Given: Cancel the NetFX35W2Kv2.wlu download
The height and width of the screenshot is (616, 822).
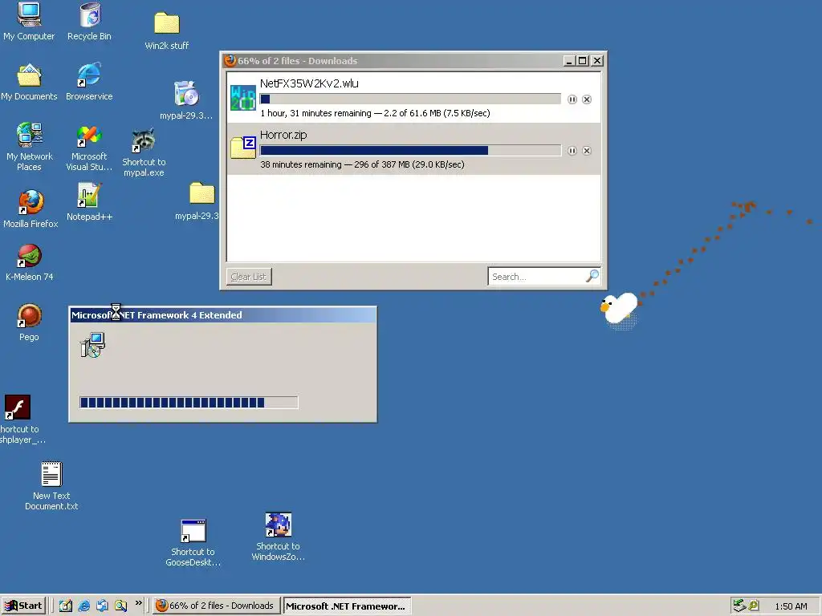Looking at the screenshot, I should [x=587, y=99].
